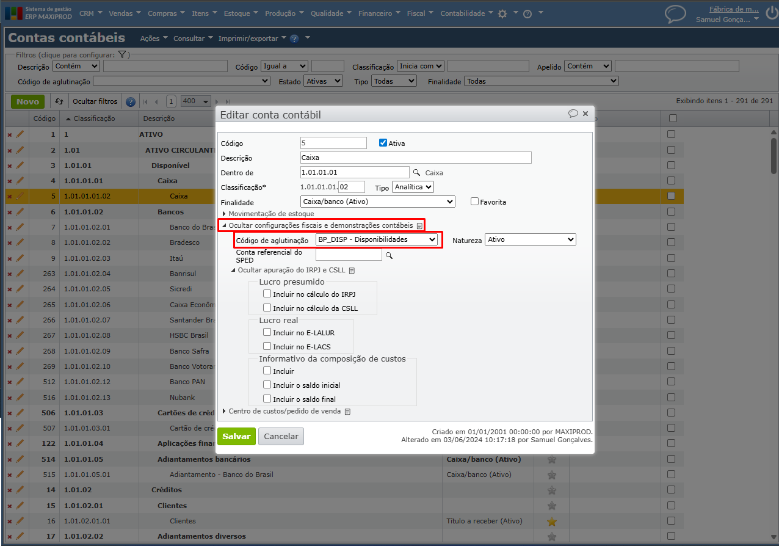Screen dimensions: 779x546
Task: Click the gold star on Clientes row
Action: [552, 521]
